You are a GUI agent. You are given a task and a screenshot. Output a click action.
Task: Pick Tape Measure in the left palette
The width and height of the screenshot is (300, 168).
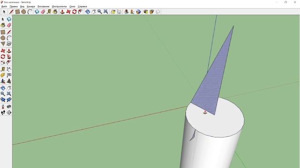[x=3, y=70]
